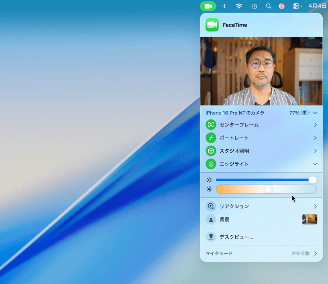The height and width of the screenshot is (284, 328).
Task: Expand センターフレーム options chevron
Action: [x=315, y=125]
